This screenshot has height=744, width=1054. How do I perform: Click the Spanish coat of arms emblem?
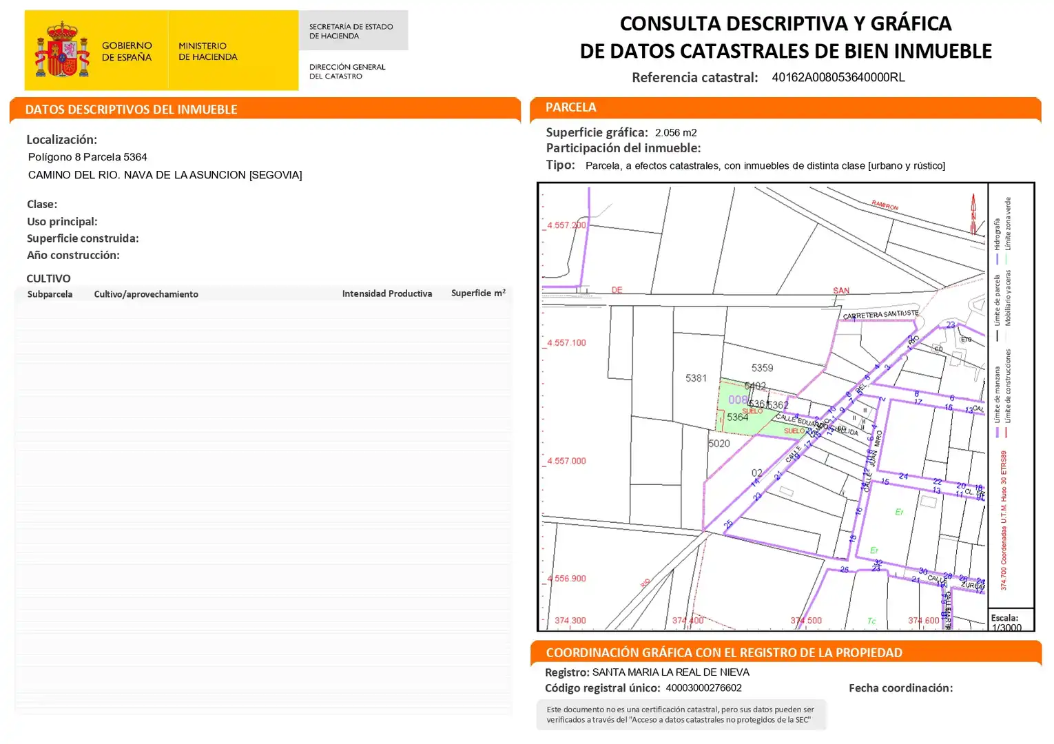[63, 50]
